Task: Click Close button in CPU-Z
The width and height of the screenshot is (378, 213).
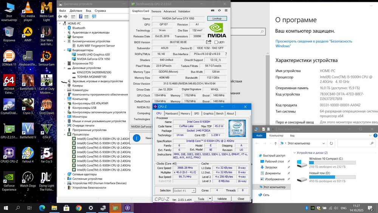Action: pyautogui.click(x=241, y=199)
